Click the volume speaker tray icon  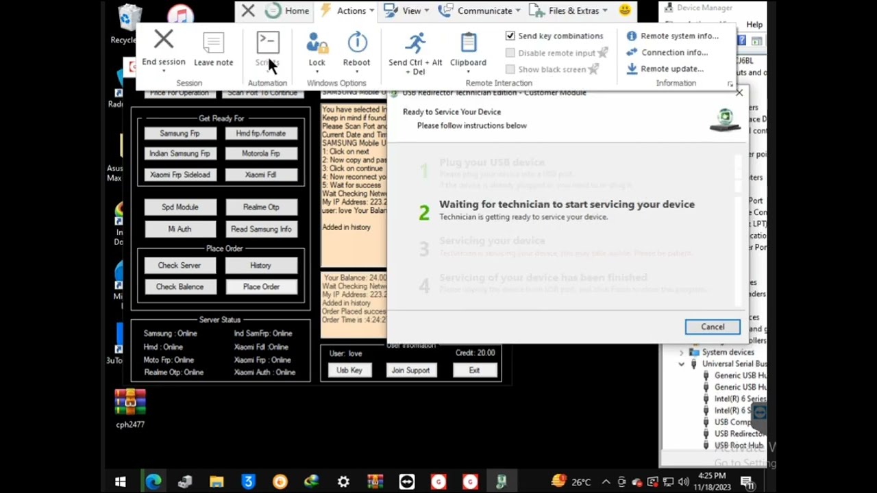point(684,482)
